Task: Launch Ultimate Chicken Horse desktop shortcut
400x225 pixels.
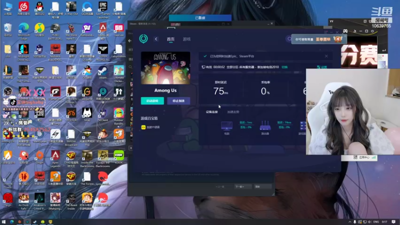Action: [118, 73]
